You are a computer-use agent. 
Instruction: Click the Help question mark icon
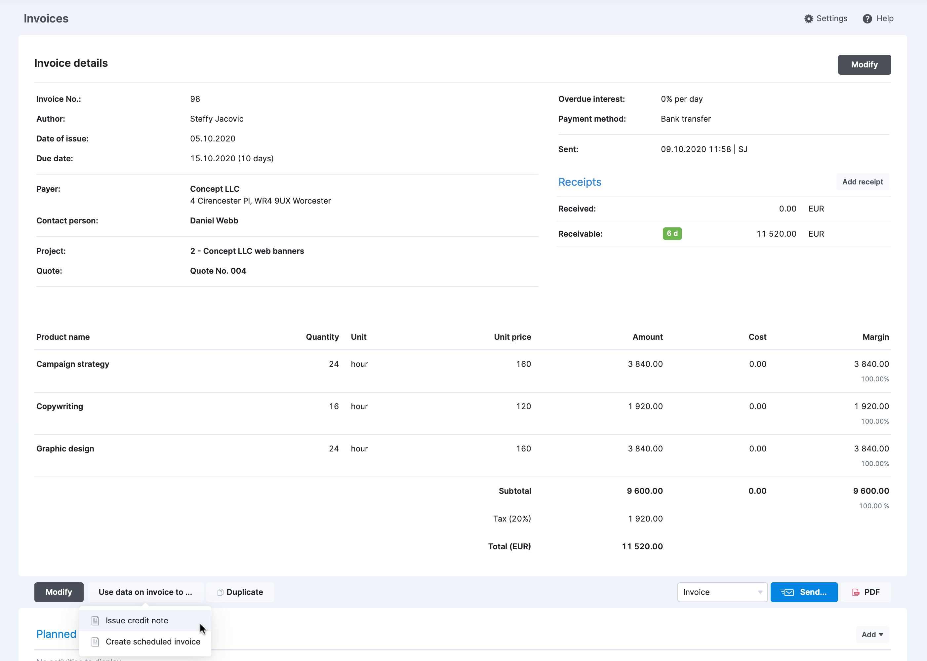[867, 19]
